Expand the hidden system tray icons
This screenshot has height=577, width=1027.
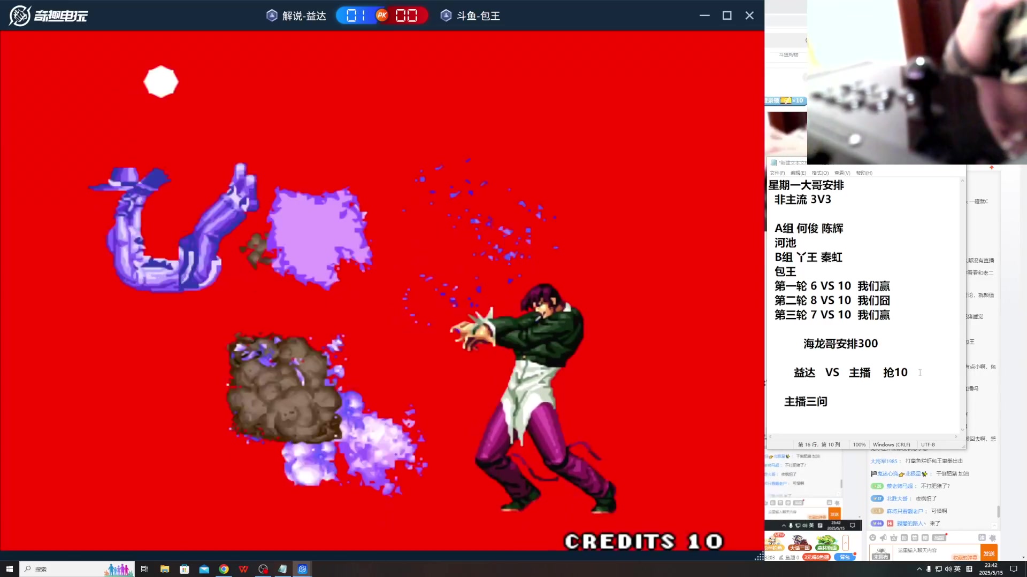click(x=919, y=569)
